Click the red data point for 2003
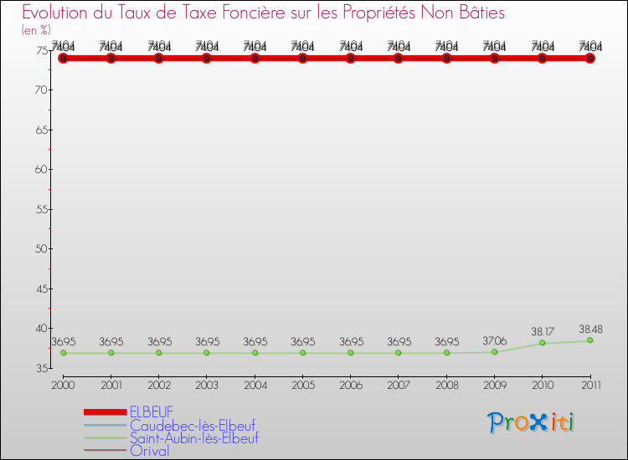The height and width of the screenshot is (460, 628). [206, 59]
